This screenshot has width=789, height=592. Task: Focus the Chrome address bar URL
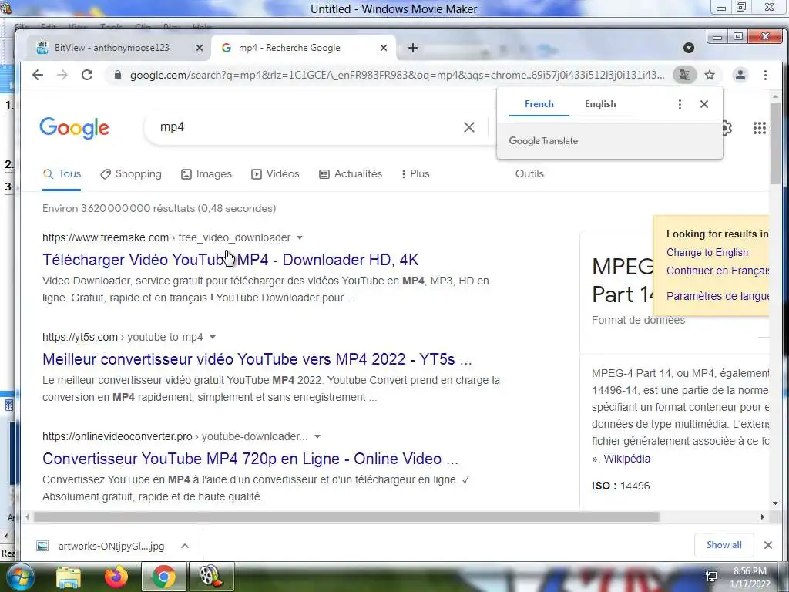point(397,75)
